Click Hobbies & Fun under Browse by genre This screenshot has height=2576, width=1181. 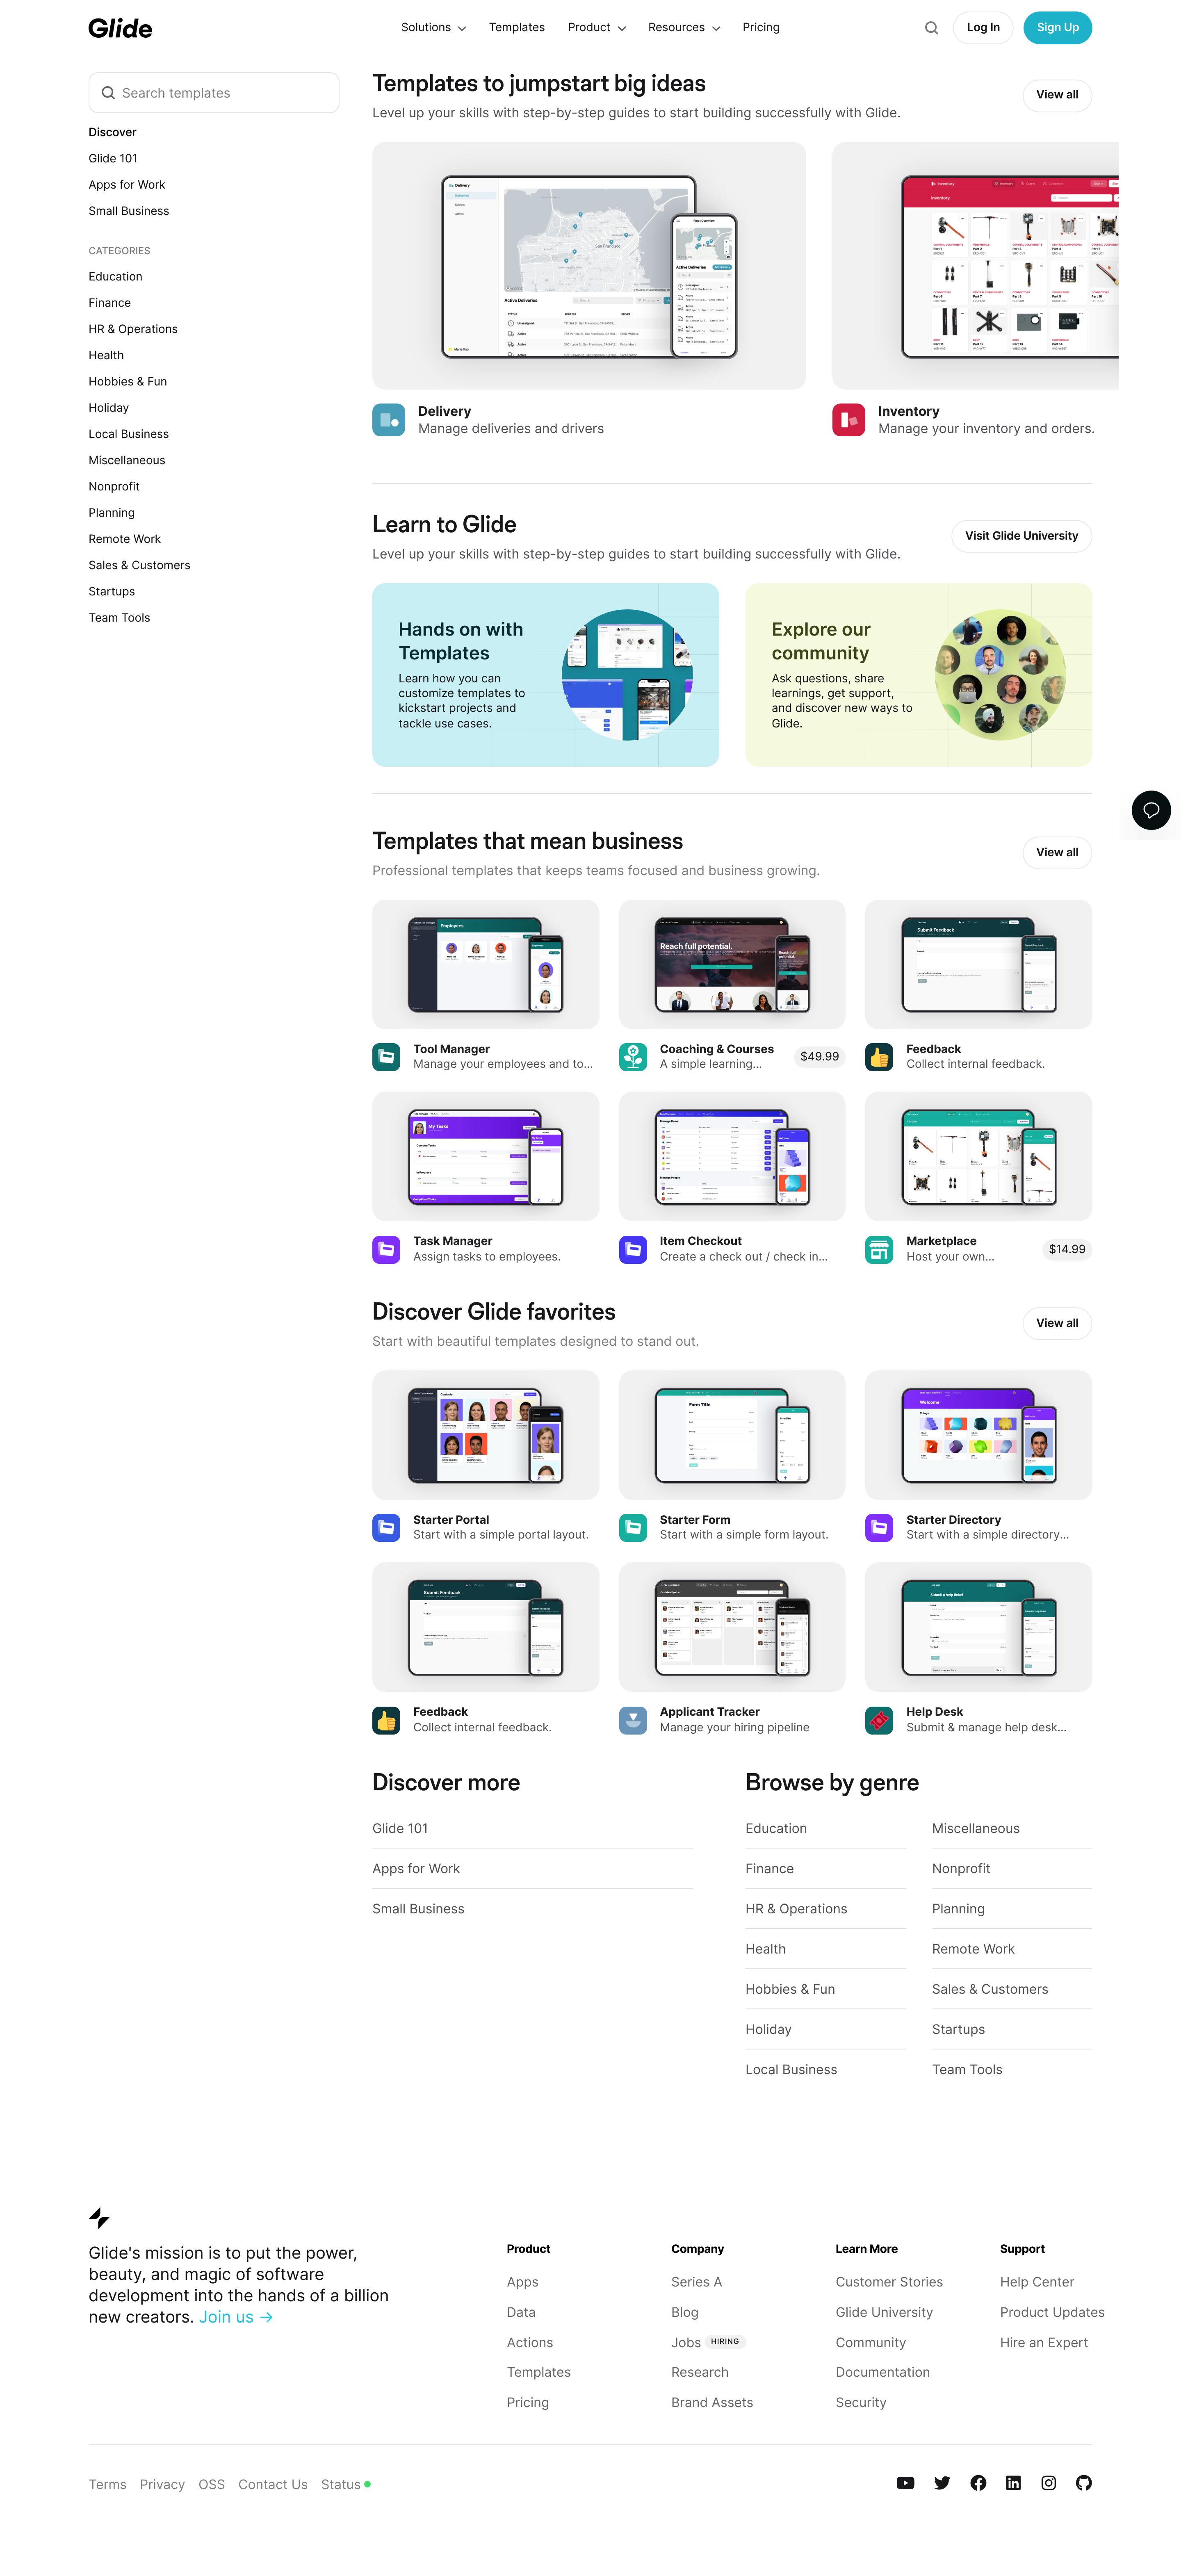(x=790, y=1989)
